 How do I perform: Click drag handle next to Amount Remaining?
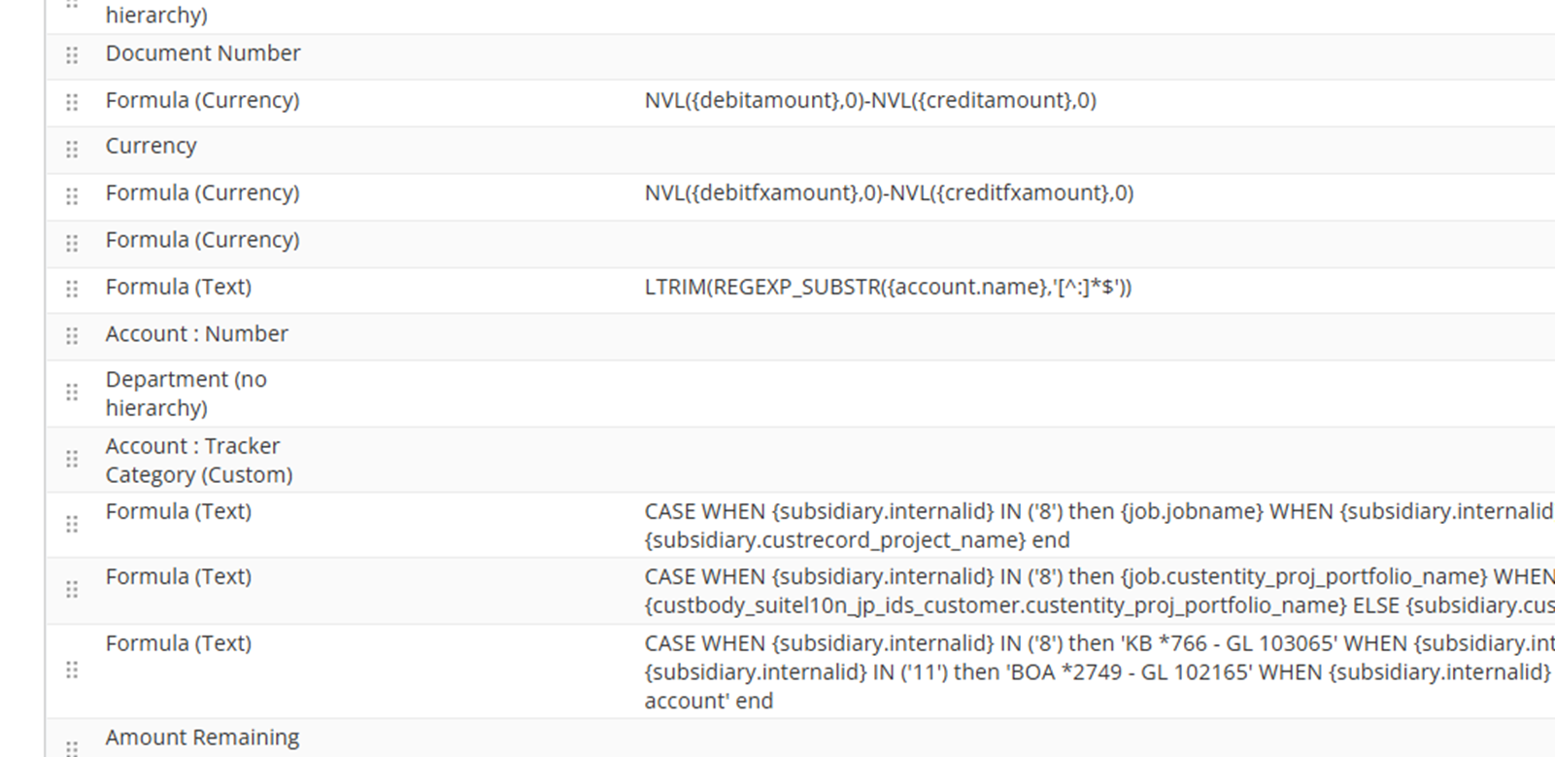coord(72,747)
